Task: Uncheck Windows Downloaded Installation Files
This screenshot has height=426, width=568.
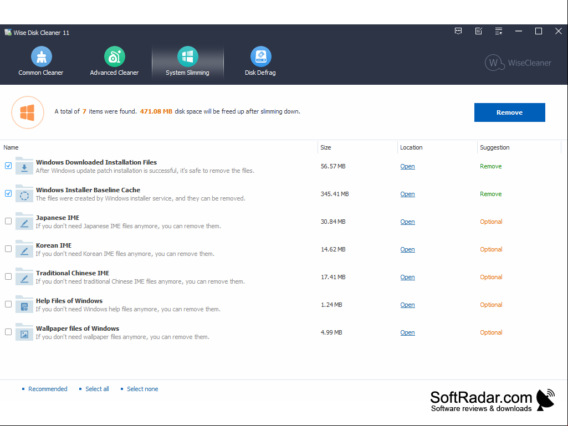Action: click(x=8, y=166)
